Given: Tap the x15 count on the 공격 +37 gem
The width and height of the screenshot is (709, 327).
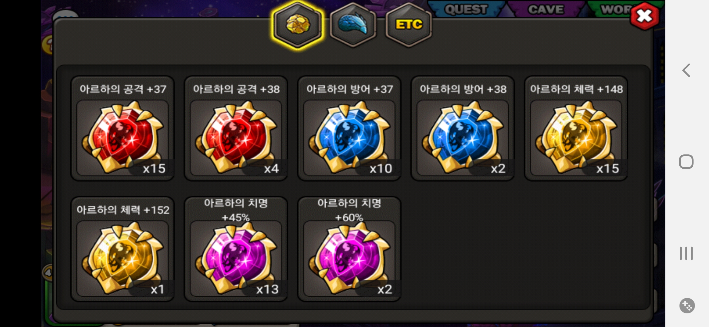Looking at the screenshot, I should (154, 168).
